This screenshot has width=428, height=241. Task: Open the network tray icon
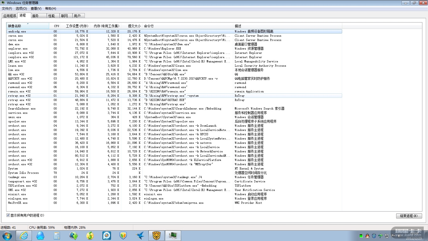point(387,236)
